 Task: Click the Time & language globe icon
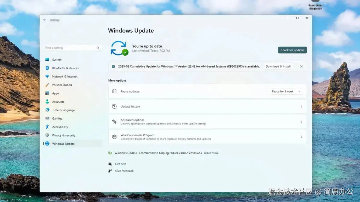coord(47,110)
